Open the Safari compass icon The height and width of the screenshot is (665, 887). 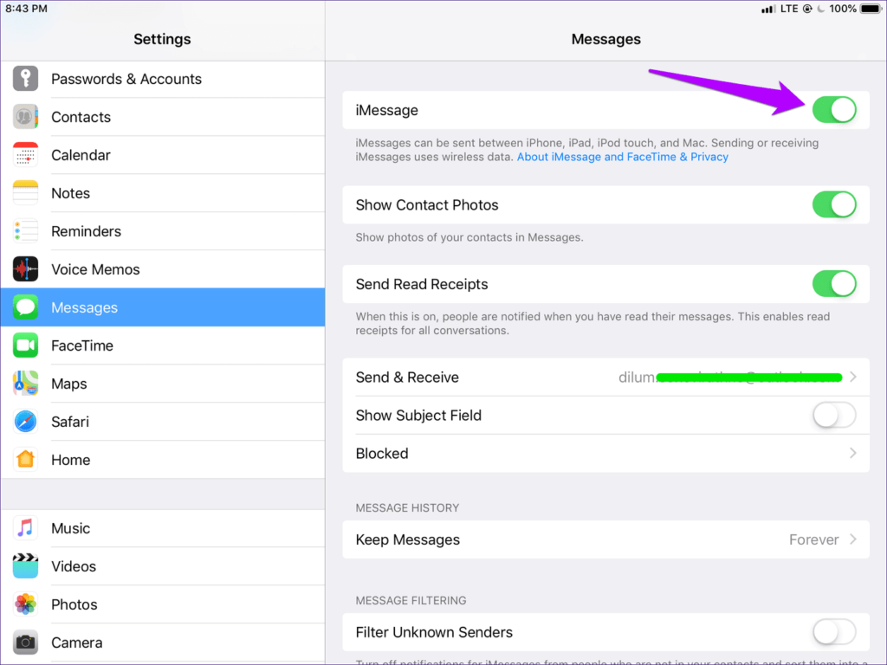coord(25,422)
